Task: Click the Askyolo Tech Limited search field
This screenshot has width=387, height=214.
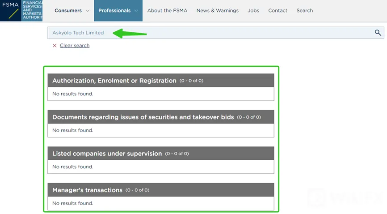Action: pos(216,33)
